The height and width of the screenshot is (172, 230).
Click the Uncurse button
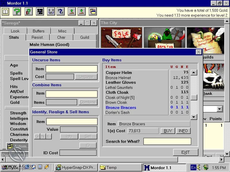[86, 77]
